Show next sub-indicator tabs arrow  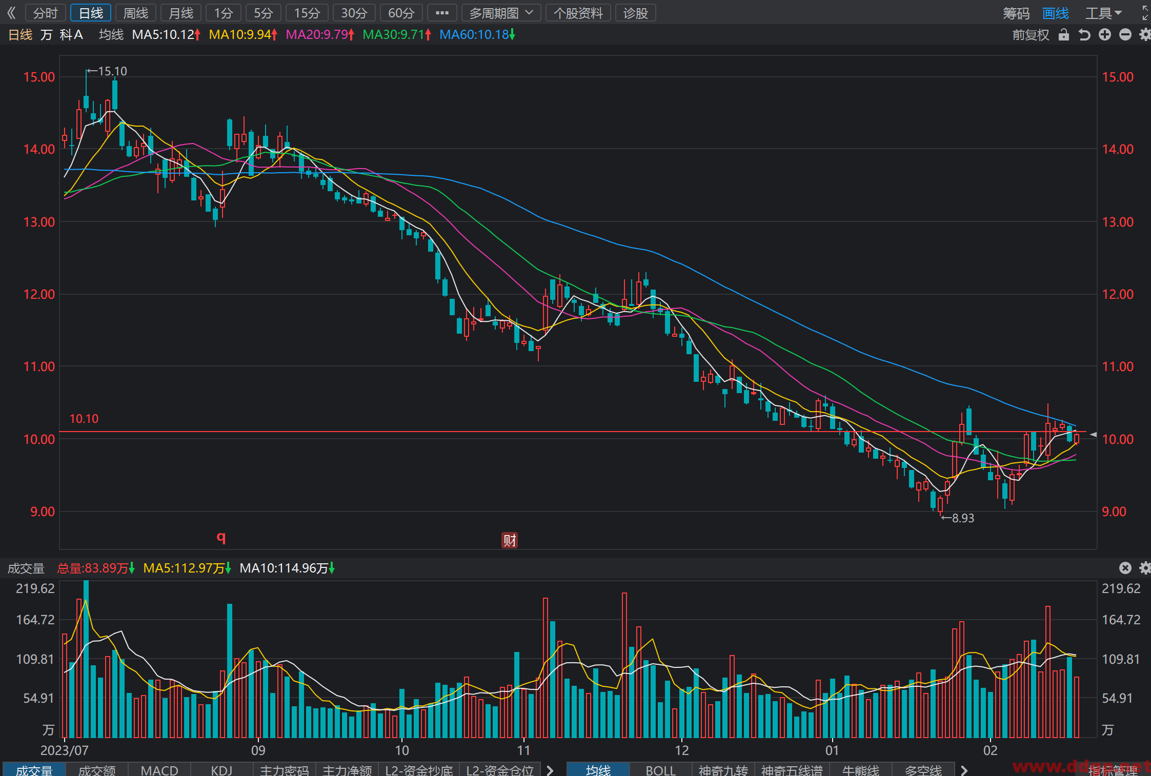pos(550,770)
